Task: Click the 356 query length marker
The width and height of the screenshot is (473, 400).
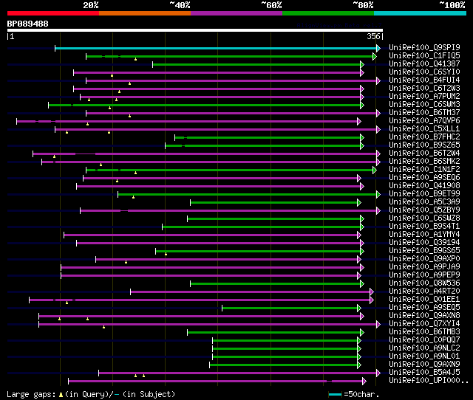Action: tap(373, 36)
